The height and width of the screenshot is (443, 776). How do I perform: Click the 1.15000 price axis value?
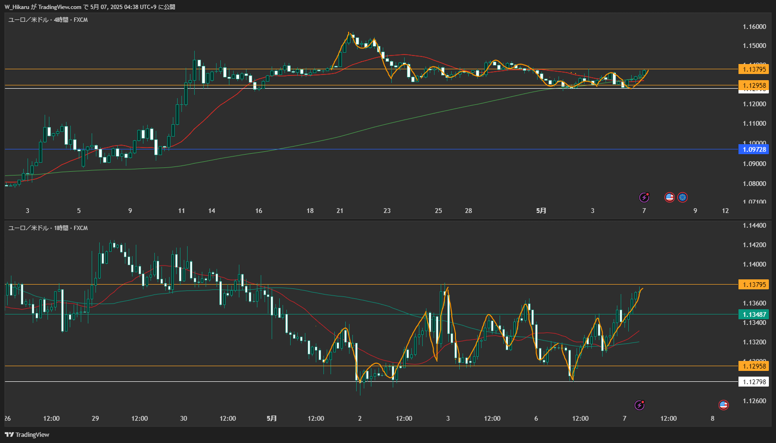point(754,46)
